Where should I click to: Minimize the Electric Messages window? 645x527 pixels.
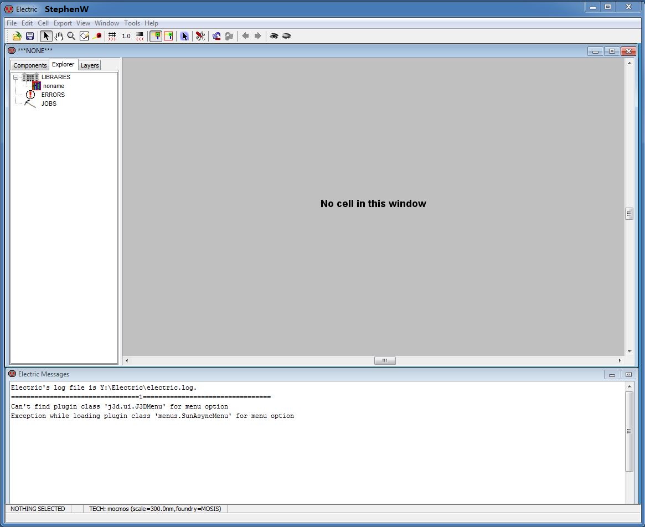[x=612, y=374]
